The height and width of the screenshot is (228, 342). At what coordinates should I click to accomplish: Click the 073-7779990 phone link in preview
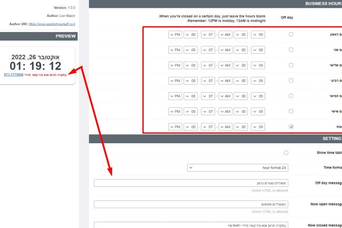click(x=14, y=75)
